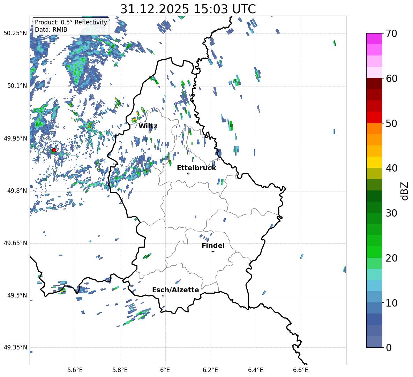Click the 6.6°E longitude label
Screen dimensions: 413x377
[x=301, y=370]
